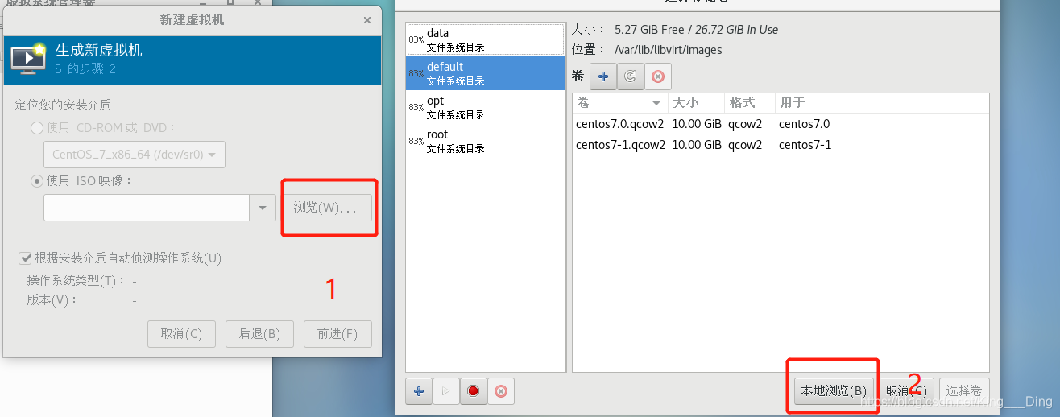
Task: Click Forward (前进) button
Action: [337, 333]
